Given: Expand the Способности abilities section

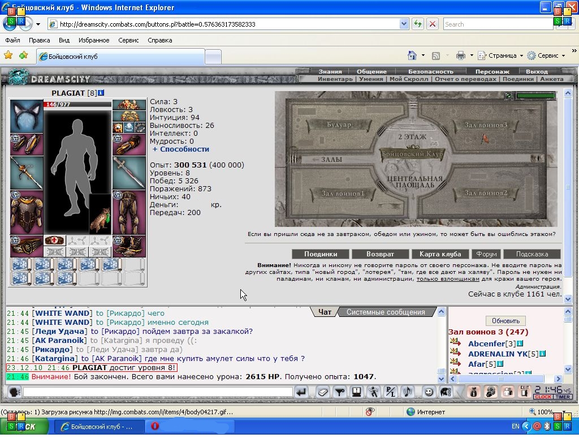Looking at the screenshot, I should pyautogui.click(x=181, y=149).
